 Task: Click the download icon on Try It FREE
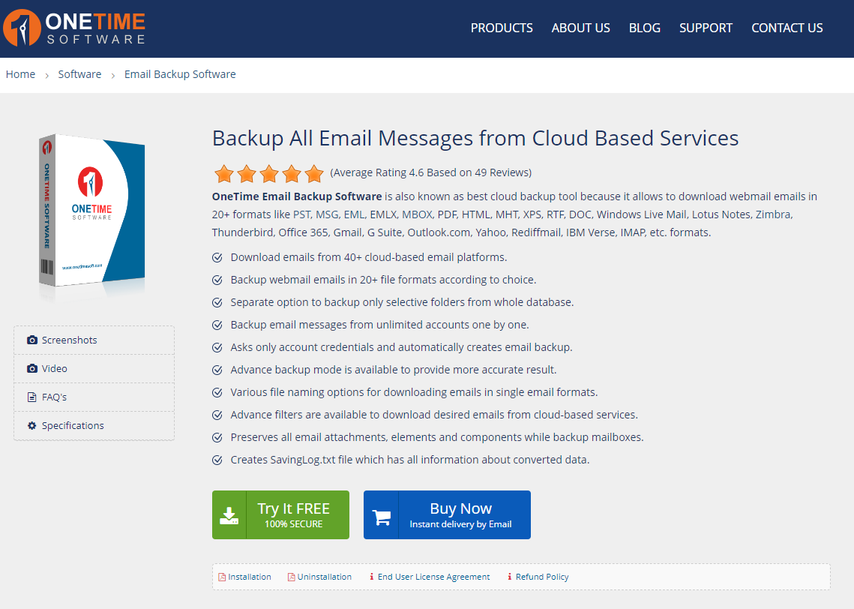click(x=229, y=514)
